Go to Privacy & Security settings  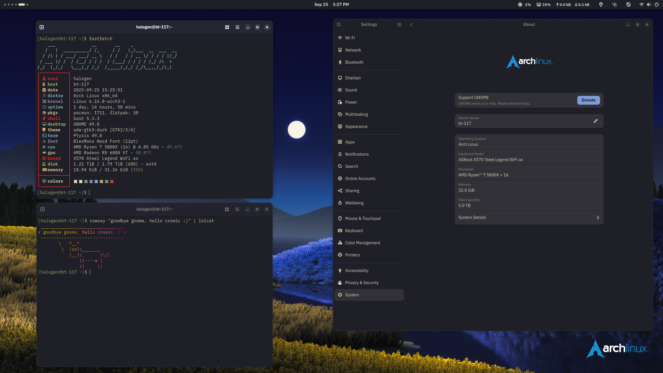(362, 283)
